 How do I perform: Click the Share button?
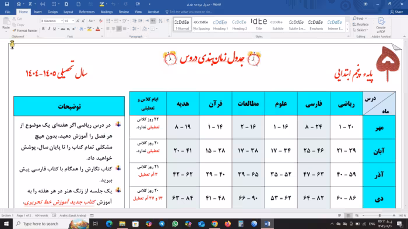396,12
